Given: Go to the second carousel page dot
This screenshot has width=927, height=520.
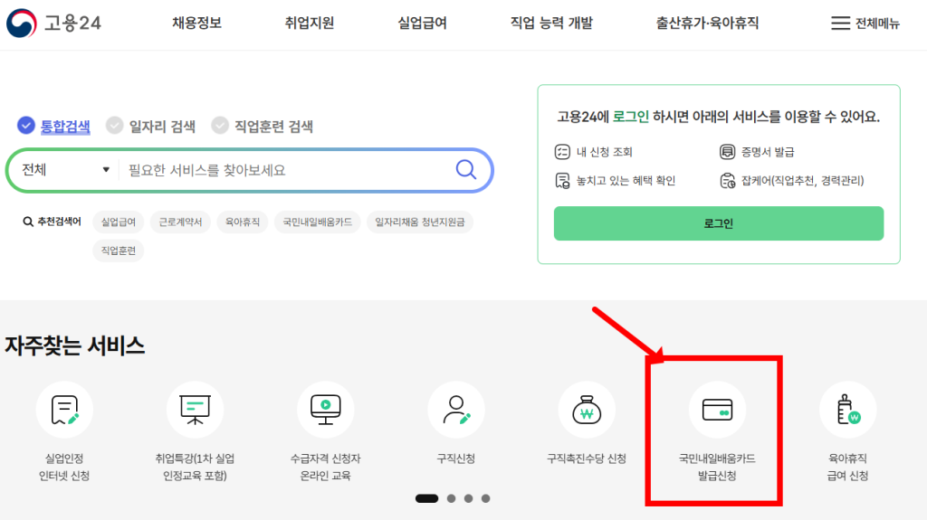Looking at the screenshot, I should [x=450, y=498].
